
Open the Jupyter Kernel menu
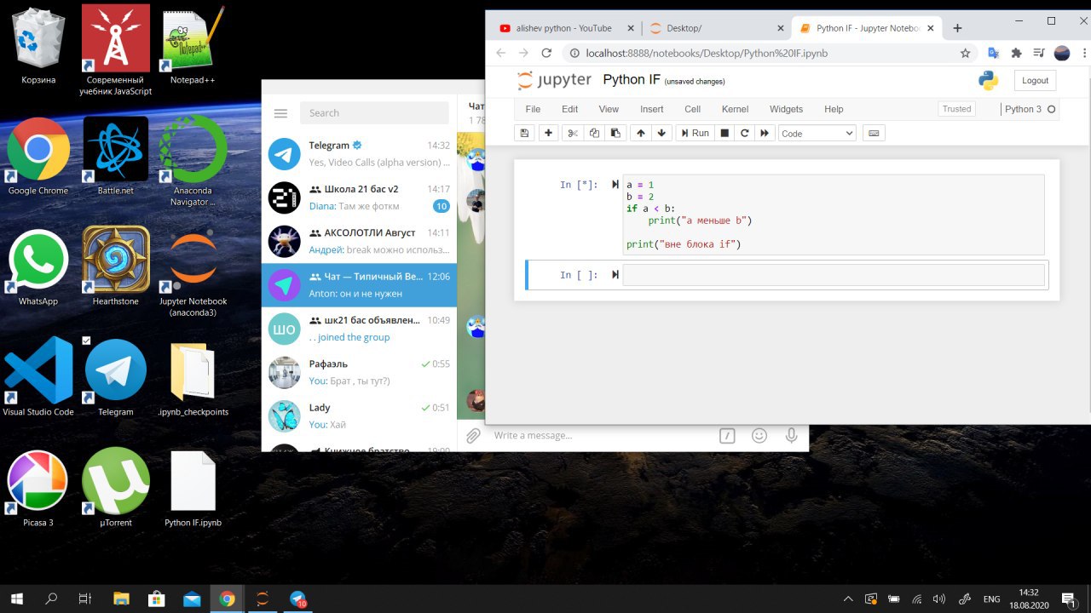click(x=735, y=109)
